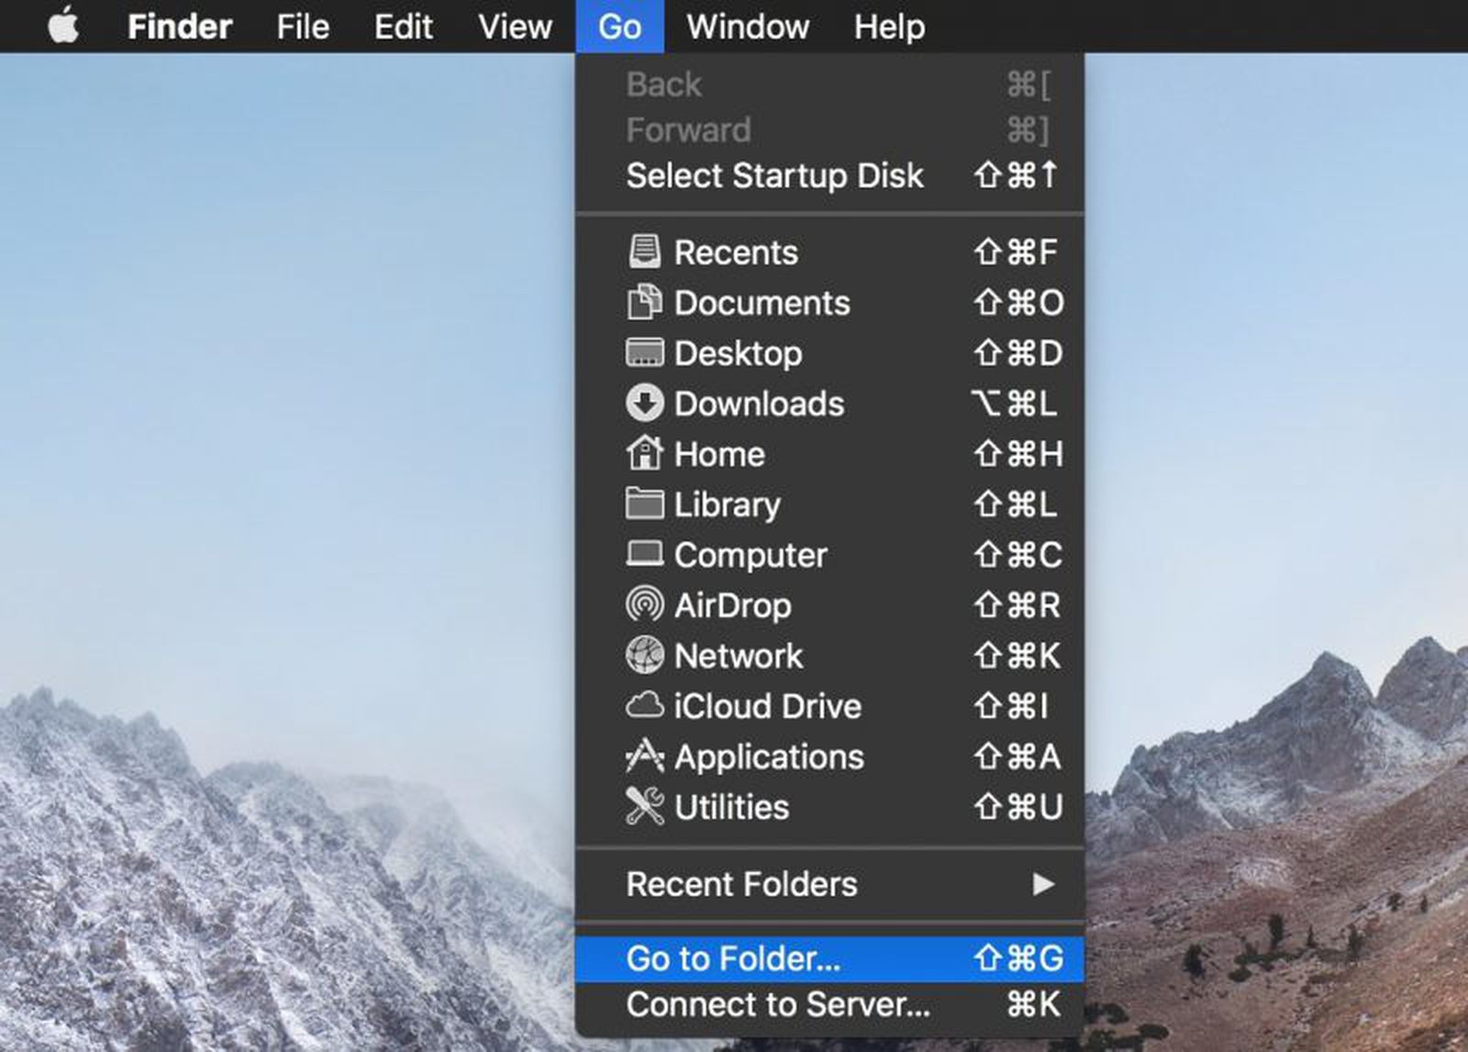
Task: Click the Utilities tools icon
Action: click(x=644, y=807)
